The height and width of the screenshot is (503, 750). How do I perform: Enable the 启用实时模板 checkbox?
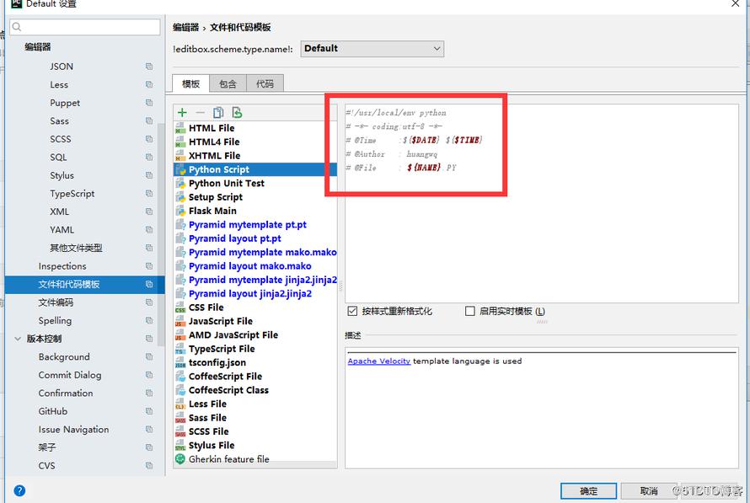(470, 311)
